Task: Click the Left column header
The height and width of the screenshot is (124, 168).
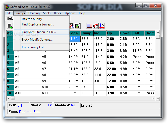Action: click(x=138, y=33)
